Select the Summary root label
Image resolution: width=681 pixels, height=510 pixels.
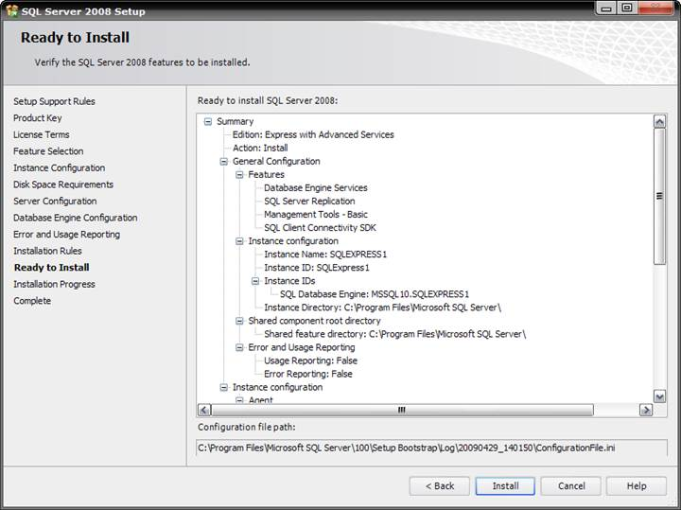click(235, 122)
